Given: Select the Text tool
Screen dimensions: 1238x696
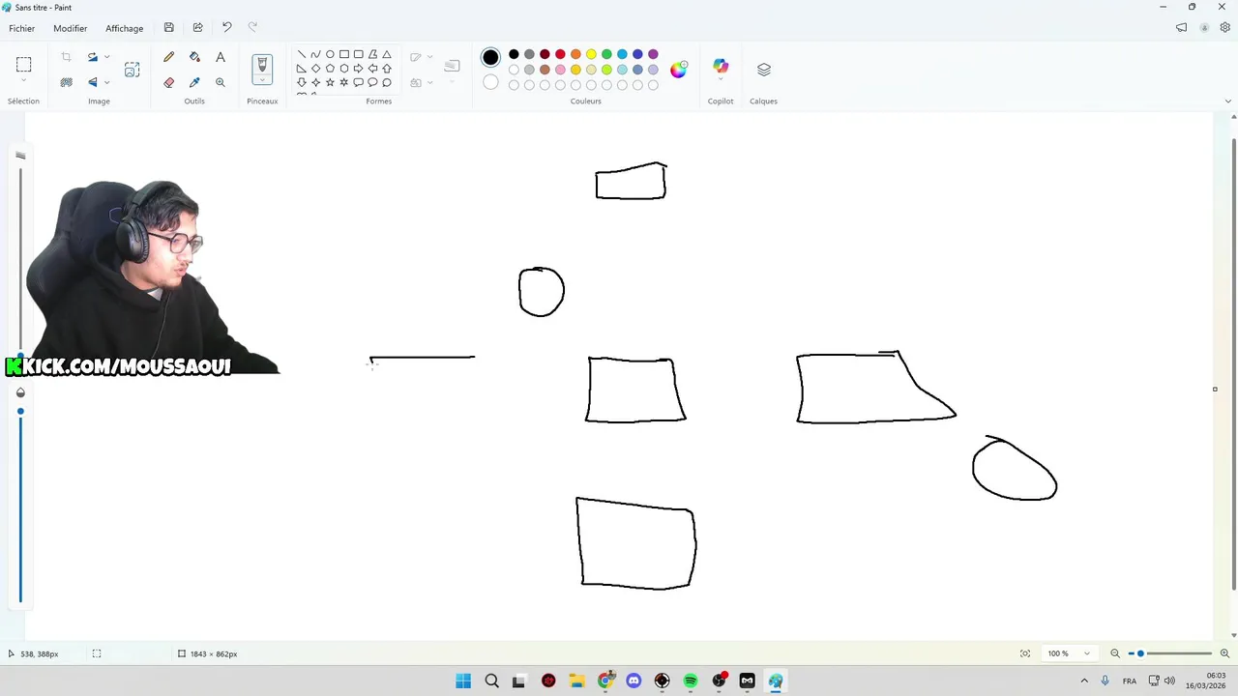Looking at the screenshot, I should point(221,58).
